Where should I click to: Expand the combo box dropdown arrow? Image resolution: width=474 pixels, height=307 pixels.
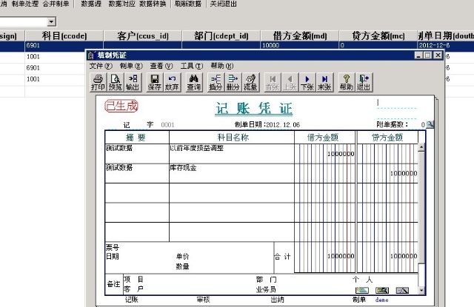point(51,21)
